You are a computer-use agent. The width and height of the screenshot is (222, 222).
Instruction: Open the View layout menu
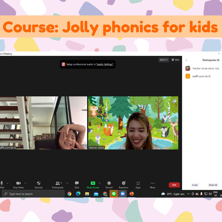tap(176, 60)
